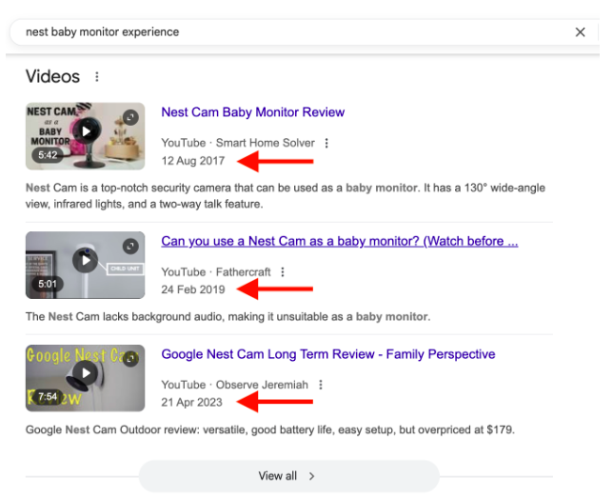Open "Nest Cam Baby Monitor Review" link

coord(252,112)
